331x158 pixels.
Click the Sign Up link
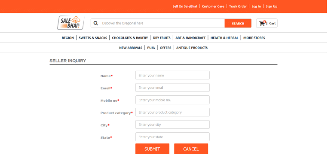272,6
